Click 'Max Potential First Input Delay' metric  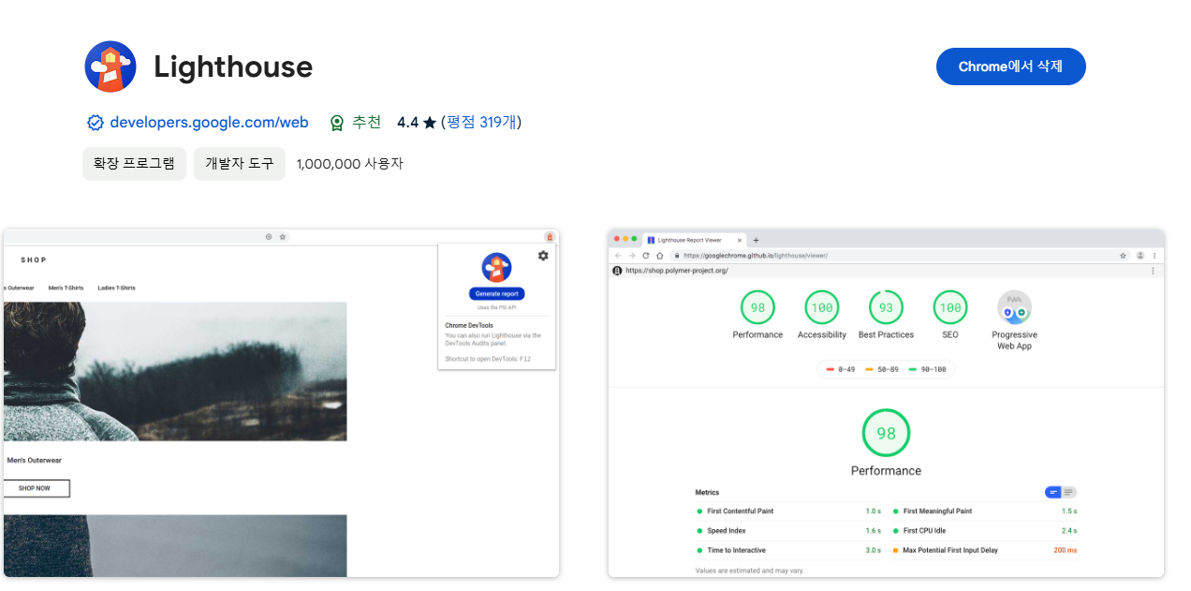tap(950, 551)
